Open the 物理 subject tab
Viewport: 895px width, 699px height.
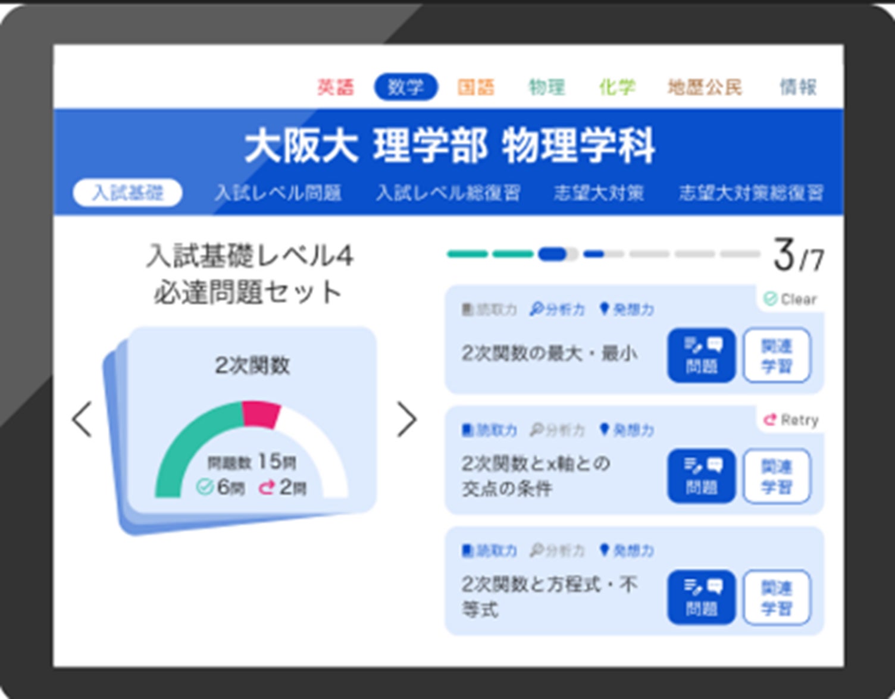pos(547,87)
